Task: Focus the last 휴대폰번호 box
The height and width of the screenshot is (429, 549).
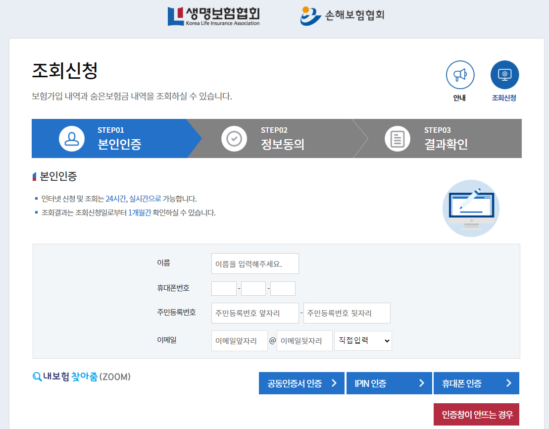Action: click(283, 288)
